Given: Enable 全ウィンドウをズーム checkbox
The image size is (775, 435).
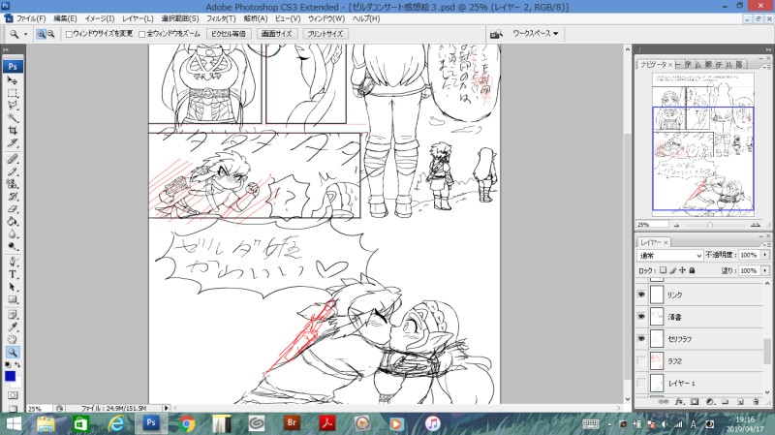Looking at the screenshot, I should (x=141, y=34).
